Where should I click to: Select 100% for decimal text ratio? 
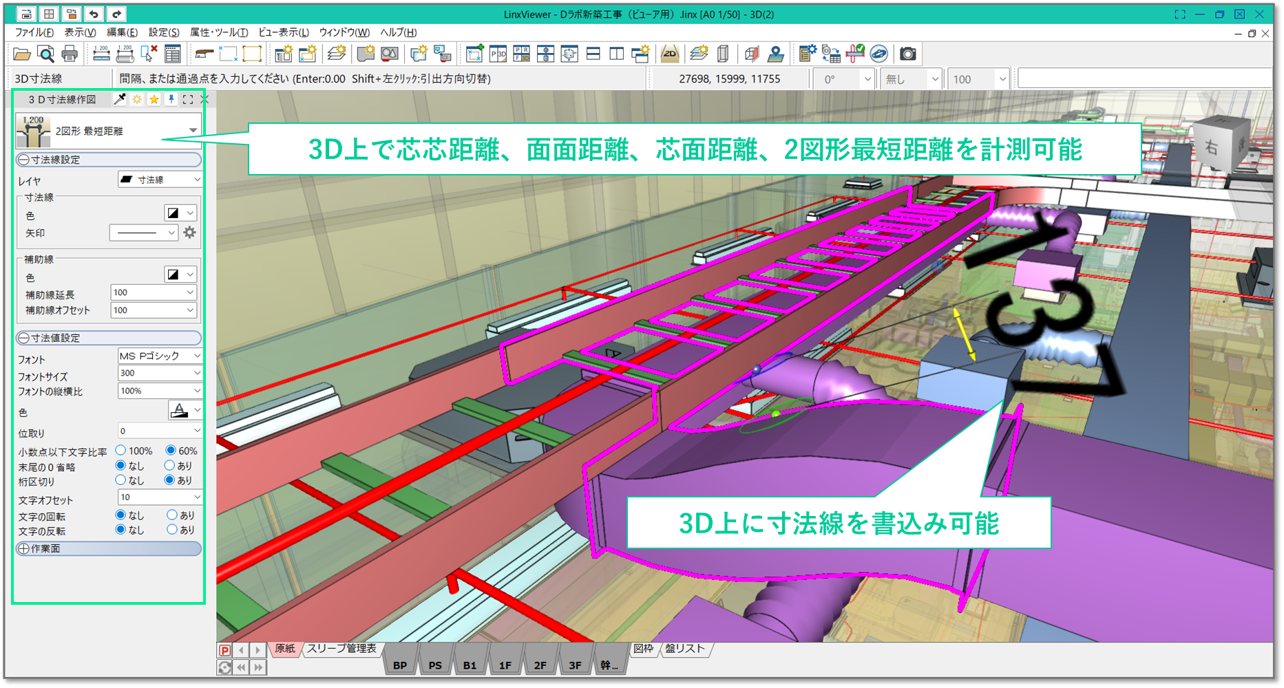[121, 451]
